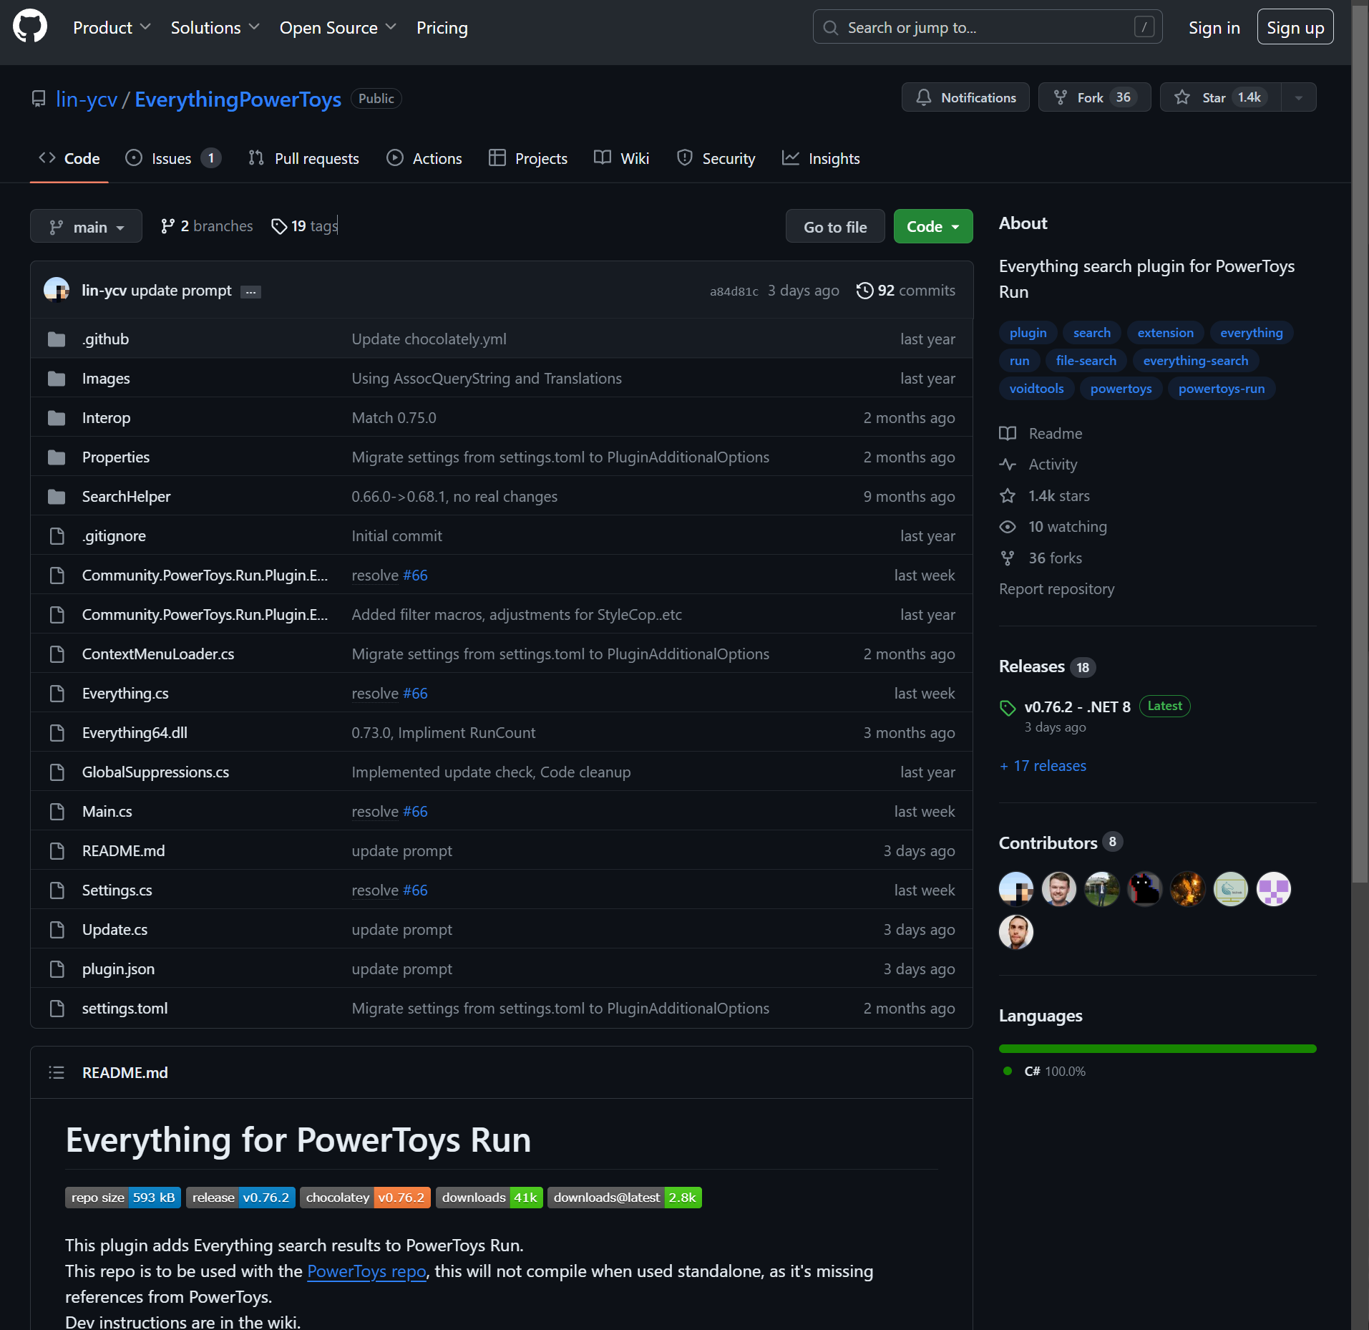This screenshot has width=1369, height=1330.
Task: Switch to the Wiki tab
Action: [622, 158]
